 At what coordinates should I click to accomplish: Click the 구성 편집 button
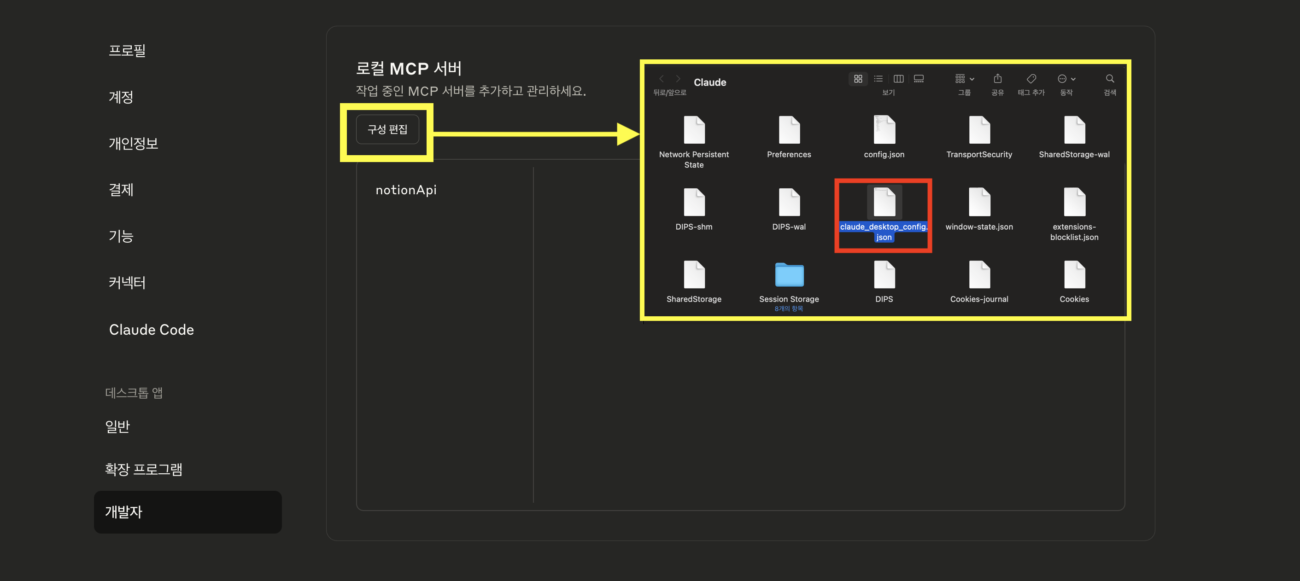[387, 130]
